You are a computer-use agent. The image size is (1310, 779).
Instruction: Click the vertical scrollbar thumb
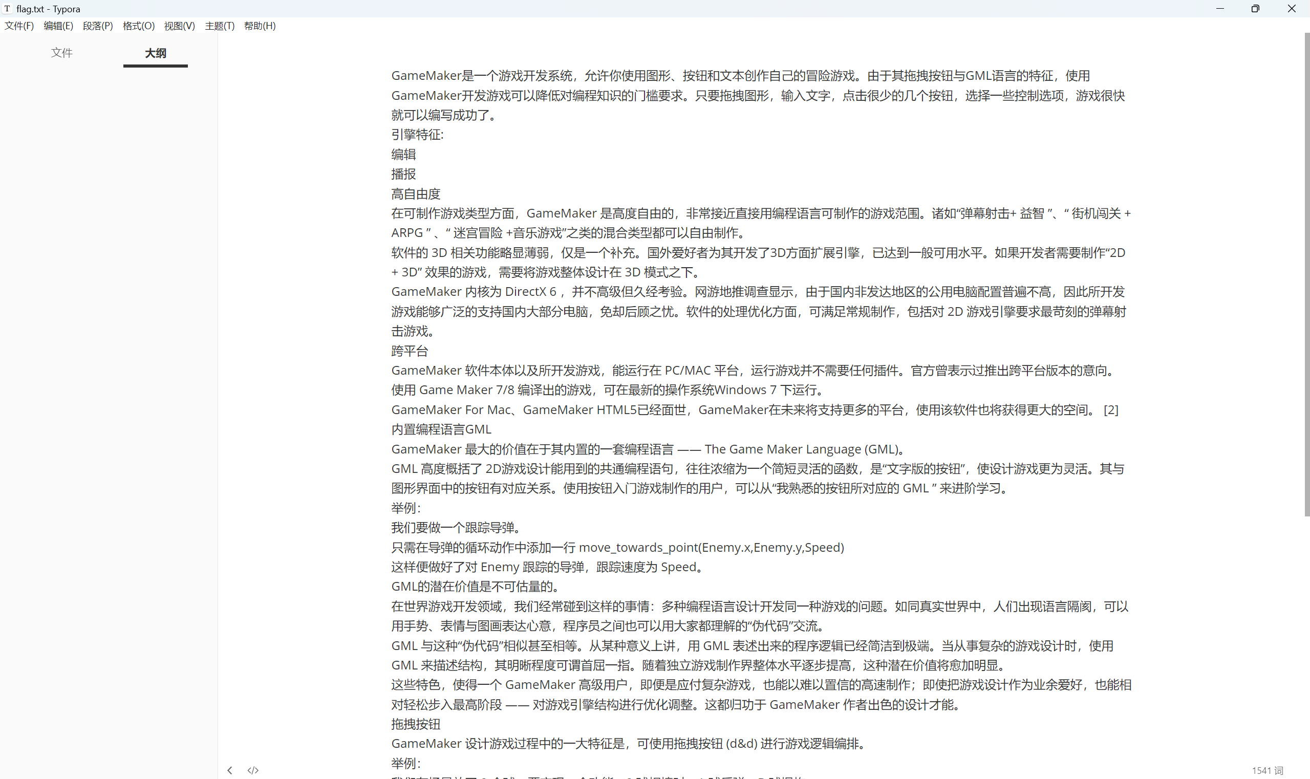[1307, 274]
